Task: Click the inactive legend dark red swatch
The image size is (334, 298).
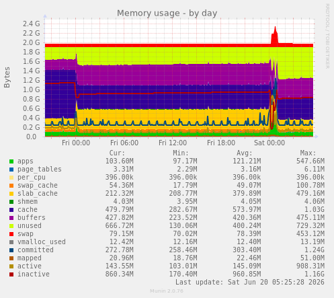Action: pos(11,274)
